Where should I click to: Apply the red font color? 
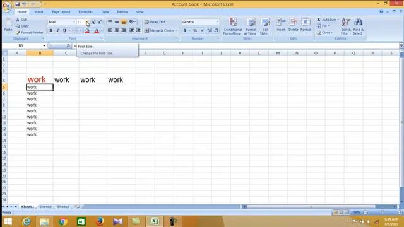point(97,31)
